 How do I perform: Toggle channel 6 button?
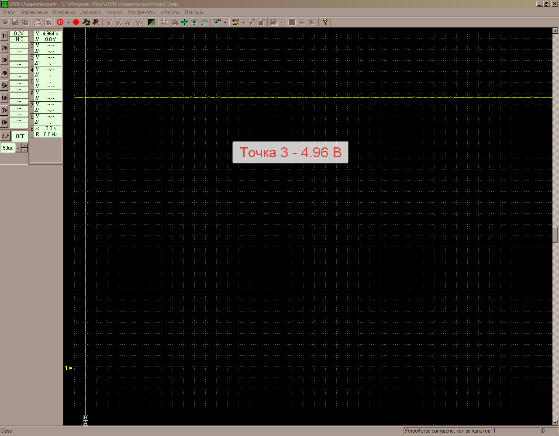4,98
